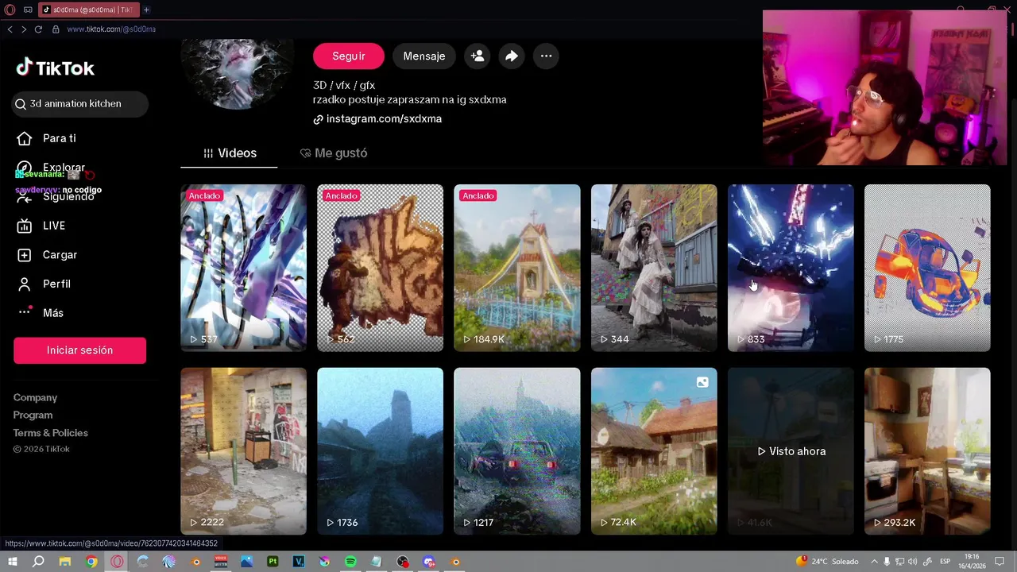The height and width of the screenshot is (572, 1017).
Task: Click the address bar URL
Action: (x=111, y=29)
